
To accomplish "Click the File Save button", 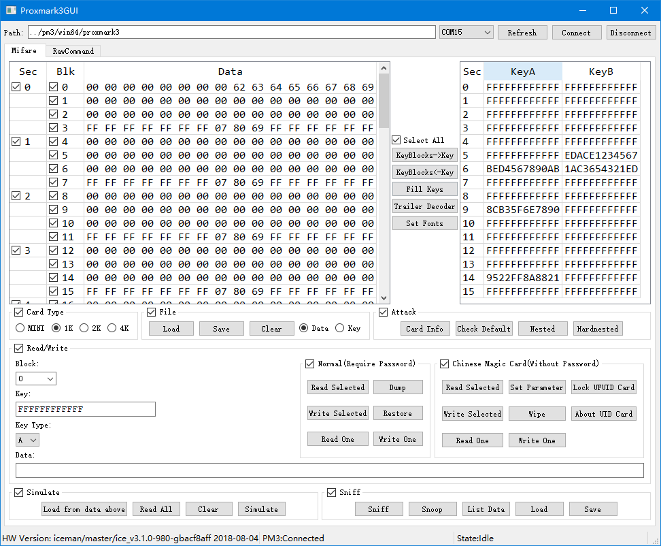I will 221,329.
